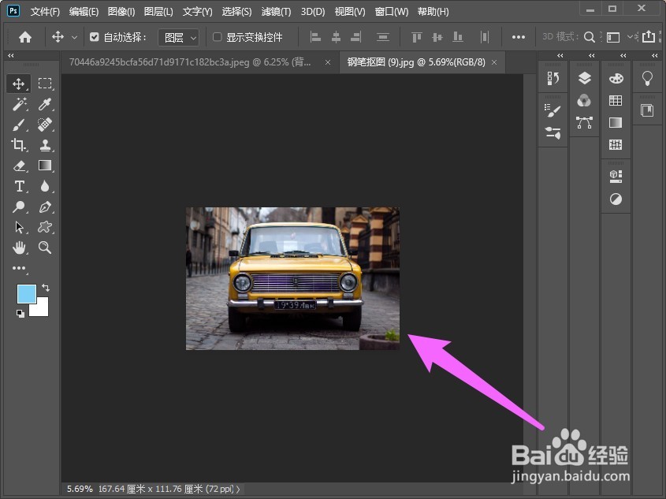Open the Gradients panel icon

tap(616, 122)
